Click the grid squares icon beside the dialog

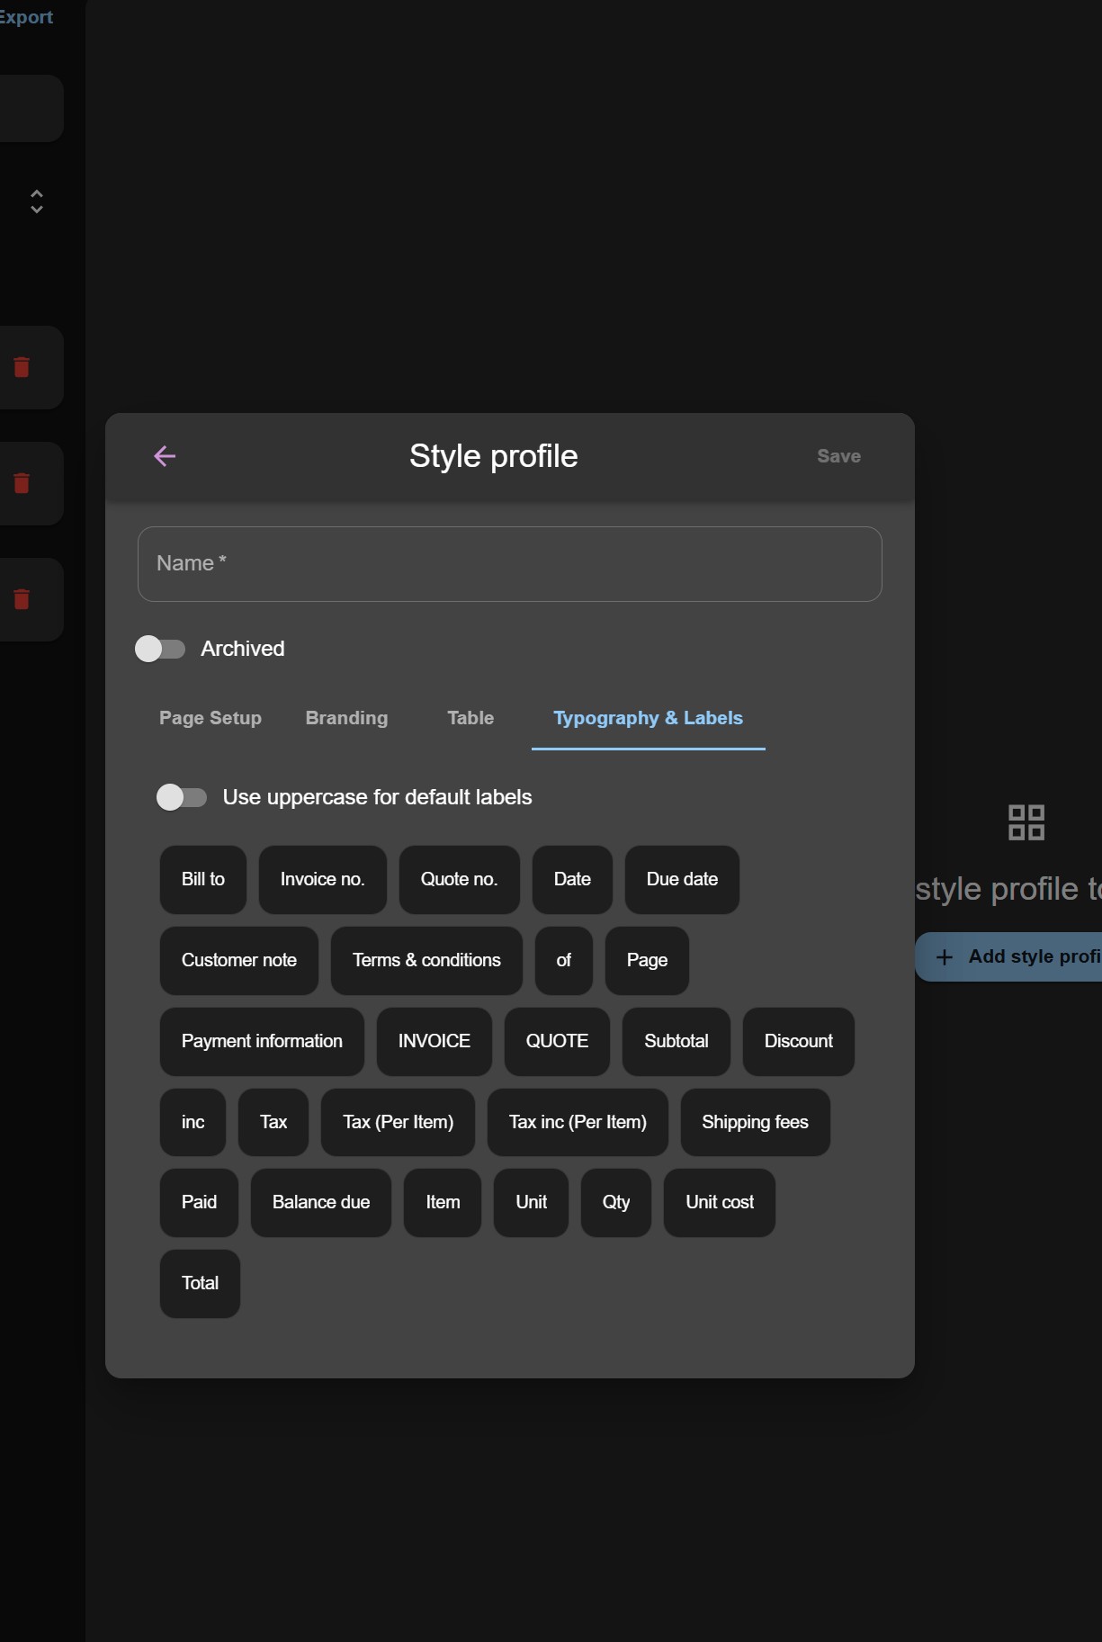[1026, 822]
